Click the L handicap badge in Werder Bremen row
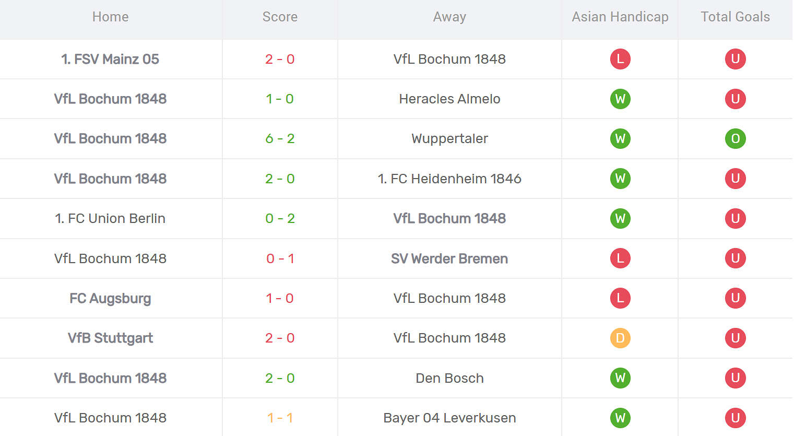The height and width of the screenshot is (436, 794). point(620,258)
